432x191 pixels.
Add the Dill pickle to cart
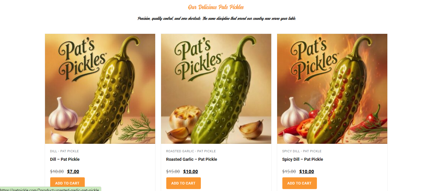pos(67,183)
